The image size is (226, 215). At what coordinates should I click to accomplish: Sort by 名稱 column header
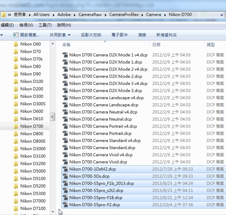tap(66, 45)
